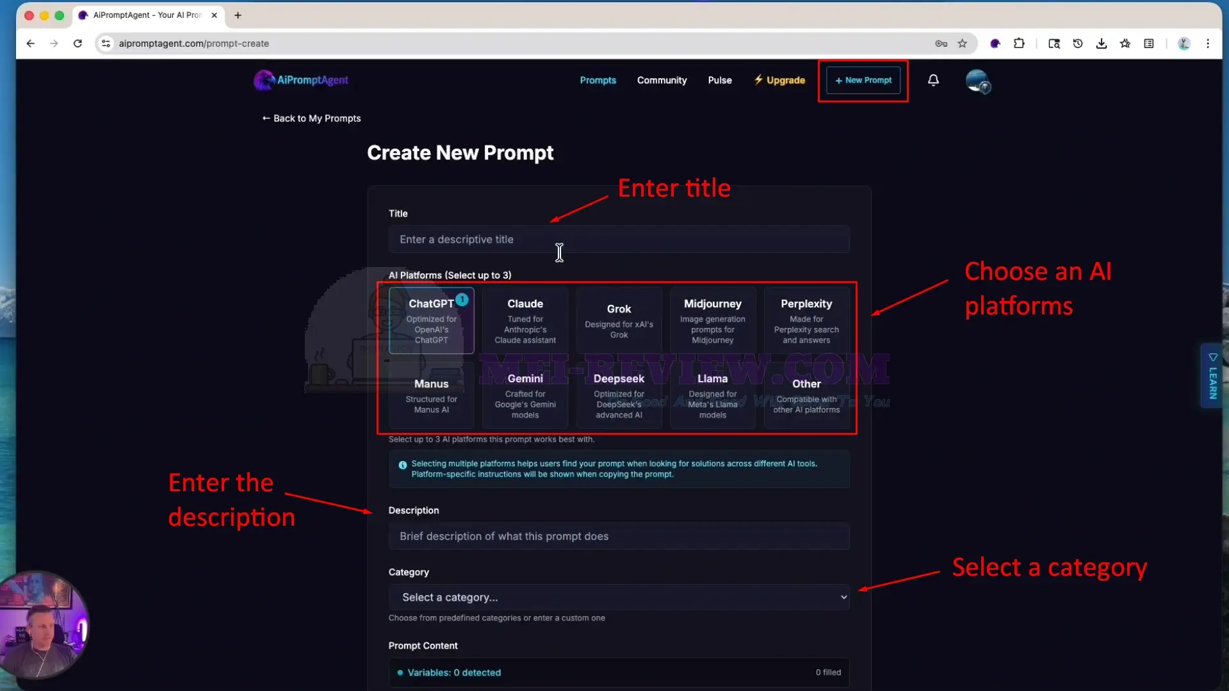Select the Deepseek platform card

coord(619,395)
